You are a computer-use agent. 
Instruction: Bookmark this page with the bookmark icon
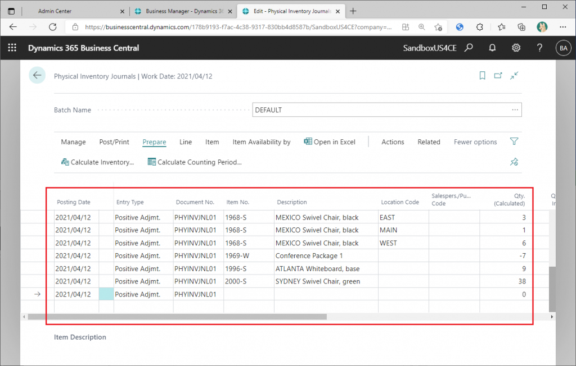pos(482,76)
